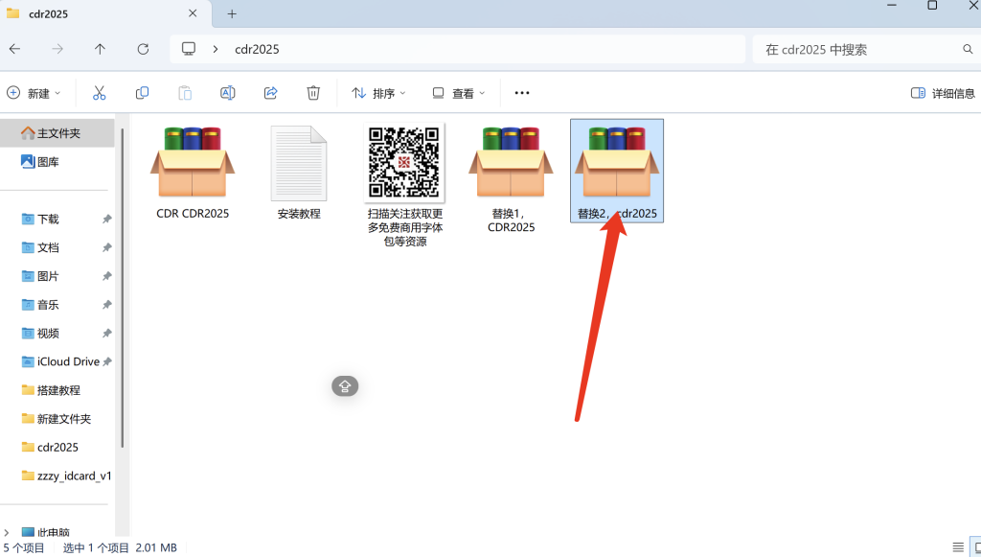
Task: Unpin 音乐 from quick access
Action: click(x=107, y=305)
